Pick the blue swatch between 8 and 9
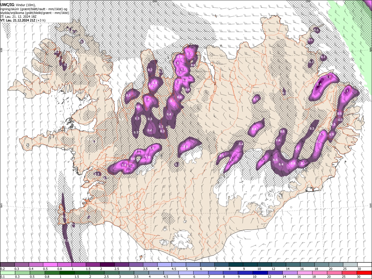 (x=230, y=273)
